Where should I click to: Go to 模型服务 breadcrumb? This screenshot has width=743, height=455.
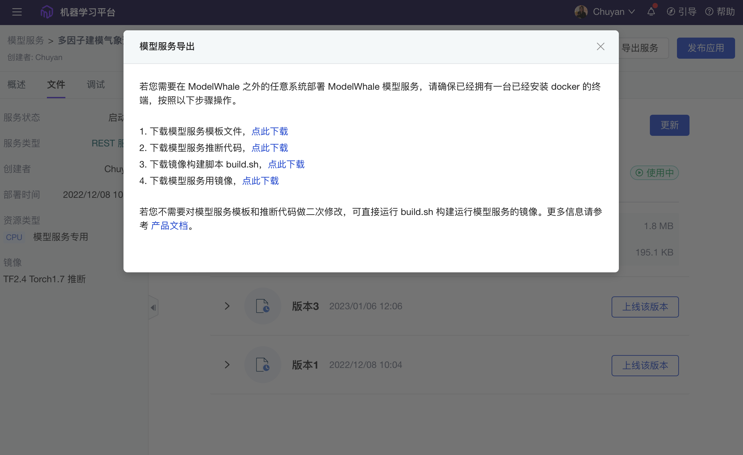pos(26,41)
